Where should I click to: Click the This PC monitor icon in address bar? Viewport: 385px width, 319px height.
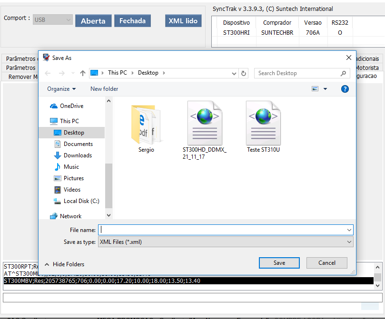(x=94, y=73)
